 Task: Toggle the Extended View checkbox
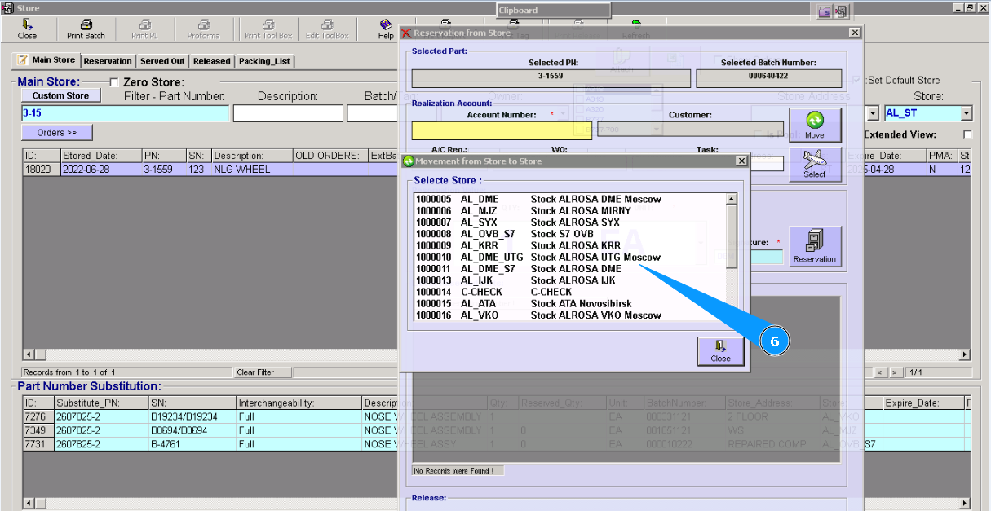(968, 134)
